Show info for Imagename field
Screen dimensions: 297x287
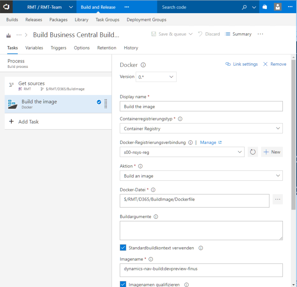151,259
